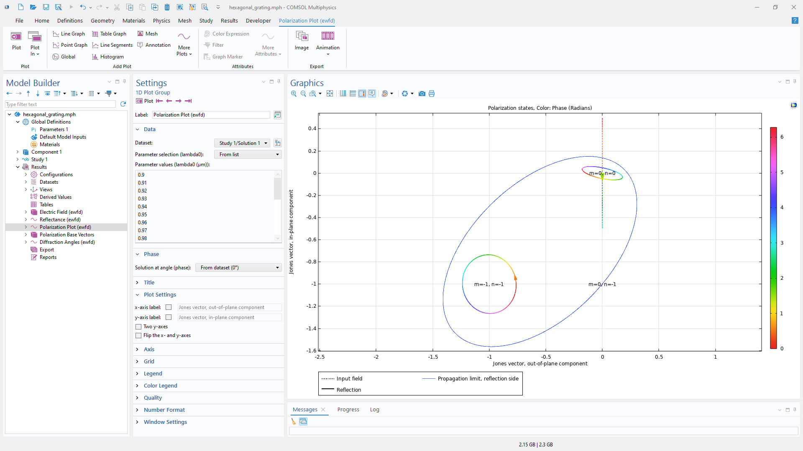Open the Dataset dropdown Study 1/Solution 1
The image size is (803, 451).
click(242, 143)
